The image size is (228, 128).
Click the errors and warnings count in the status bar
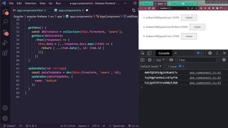[x=31, y=126]
